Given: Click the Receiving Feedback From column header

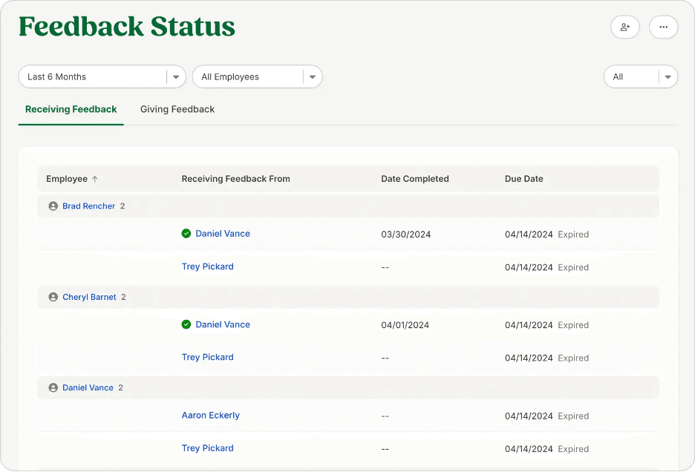Looking at the screenshot, I should [x=236, y=179].
